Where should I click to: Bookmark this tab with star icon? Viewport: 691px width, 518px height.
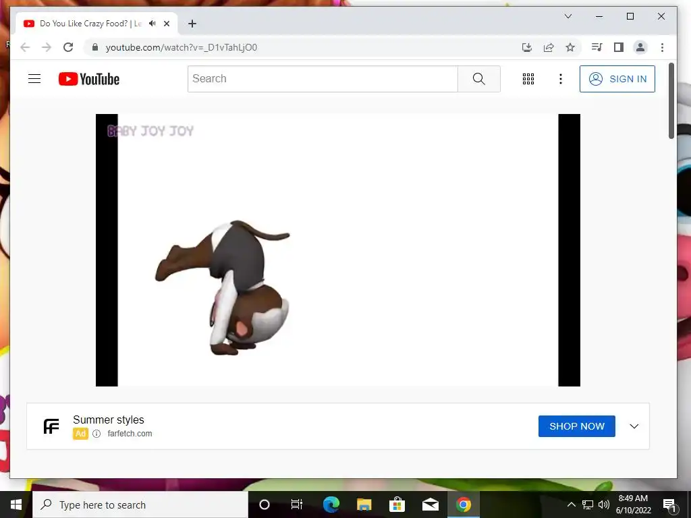pos(570,47)
